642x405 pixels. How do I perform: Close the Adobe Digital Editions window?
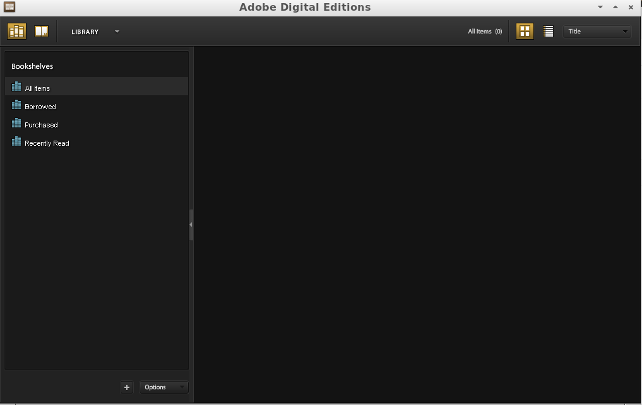(x=631, y=7)
